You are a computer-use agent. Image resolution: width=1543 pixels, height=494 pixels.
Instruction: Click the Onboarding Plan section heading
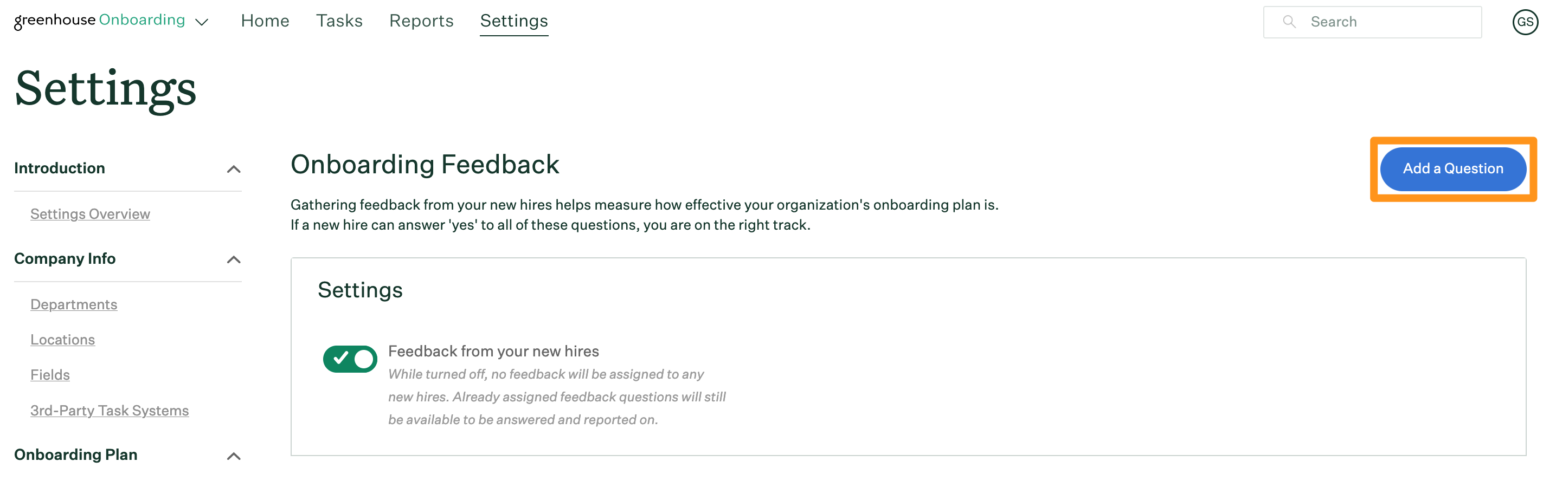[x=75, y=454]
